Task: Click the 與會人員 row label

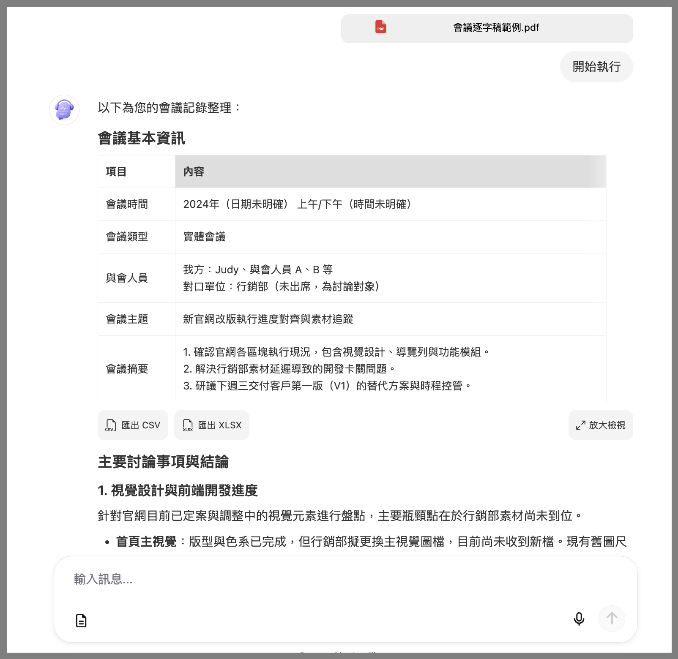Action: (x=127, y=278)
